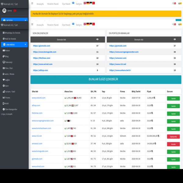Image resolution: width=183 pixels, height=183 pixels.
Task: Click date 2020-08-29 in eurogengenerator row
Action: point(136,120)
